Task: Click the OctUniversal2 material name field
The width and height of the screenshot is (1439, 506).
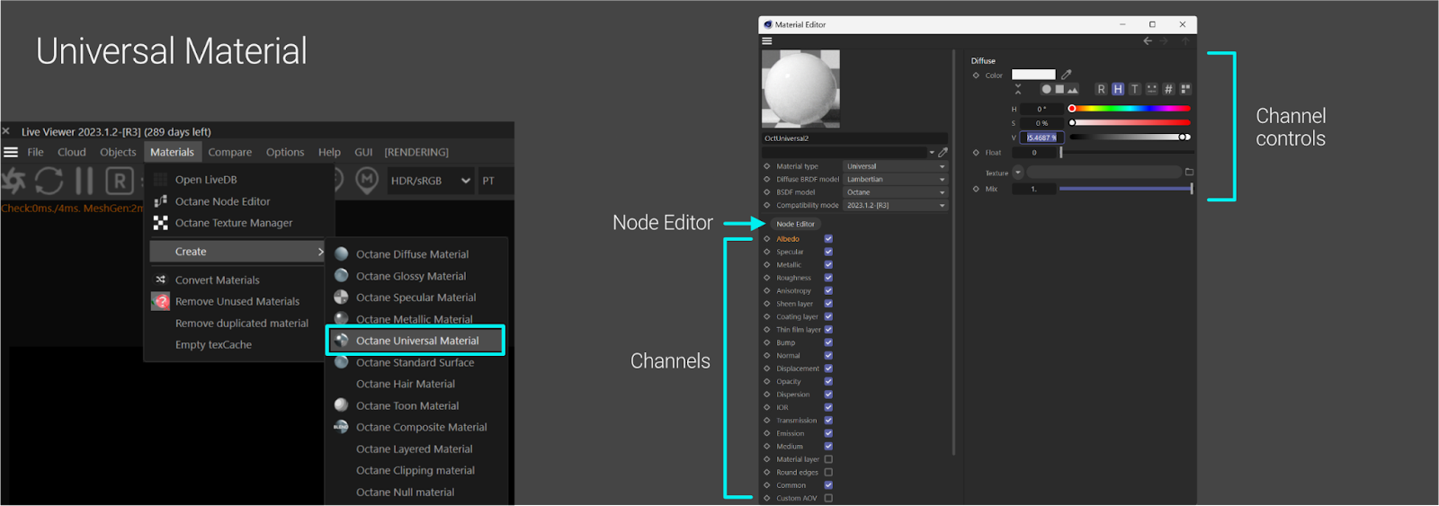Action: (854, 138)
